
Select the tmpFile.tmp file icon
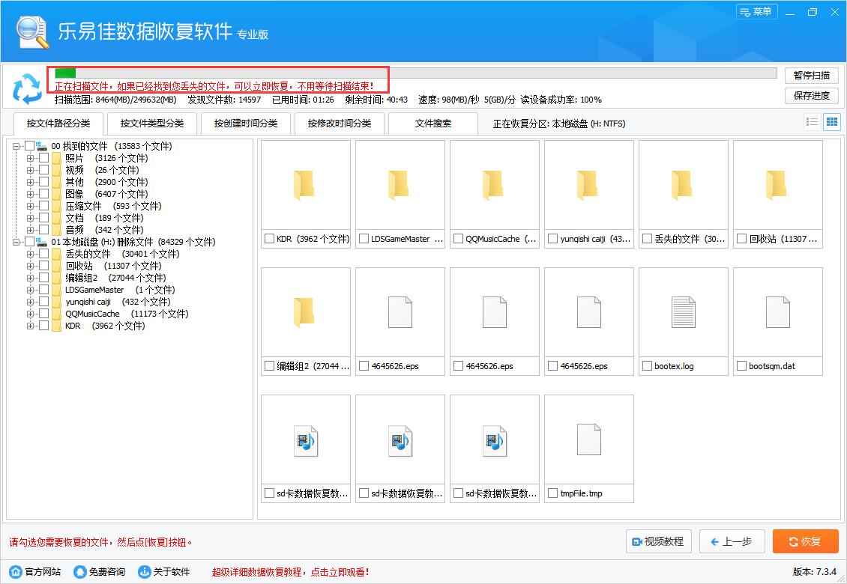pyautogui.click(x=588, y=439)
